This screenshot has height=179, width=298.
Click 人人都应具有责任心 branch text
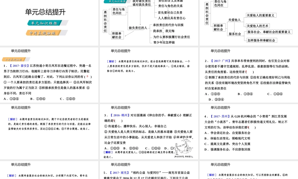172,18
